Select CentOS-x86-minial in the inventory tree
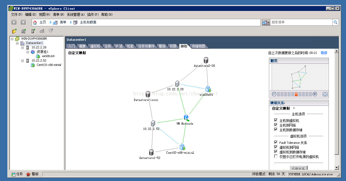The height and width of the screenshot is (181, 346). (49, 65)
